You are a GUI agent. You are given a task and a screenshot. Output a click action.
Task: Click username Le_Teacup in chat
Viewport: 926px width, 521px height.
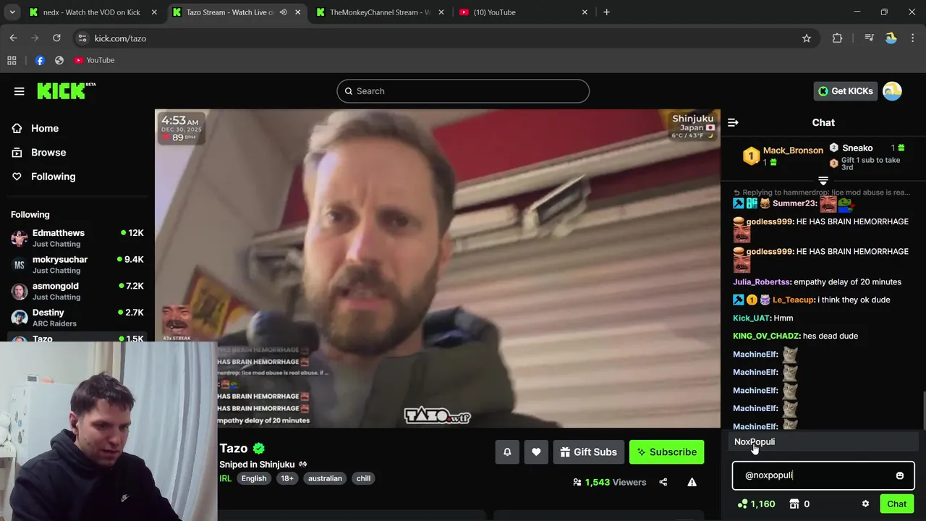(794, 300)
